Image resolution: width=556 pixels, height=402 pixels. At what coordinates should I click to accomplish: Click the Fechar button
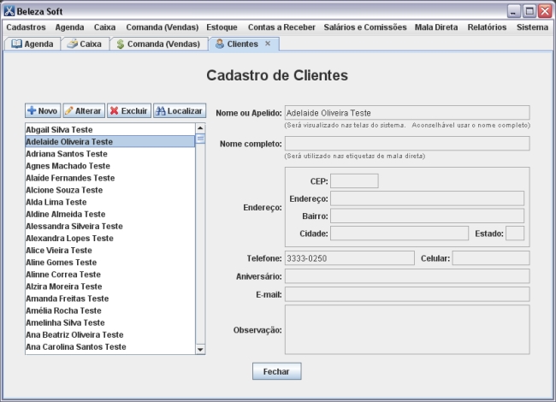(x=277, y=371)
